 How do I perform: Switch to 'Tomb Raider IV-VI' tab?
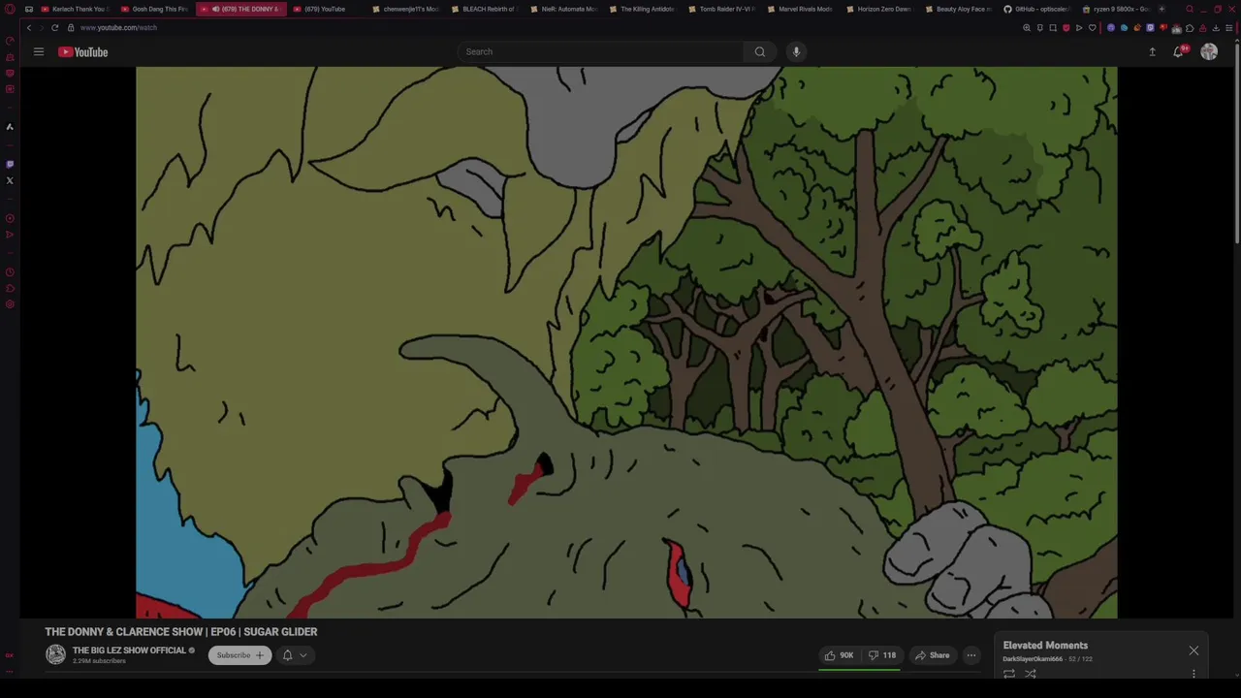pos(723,9)
